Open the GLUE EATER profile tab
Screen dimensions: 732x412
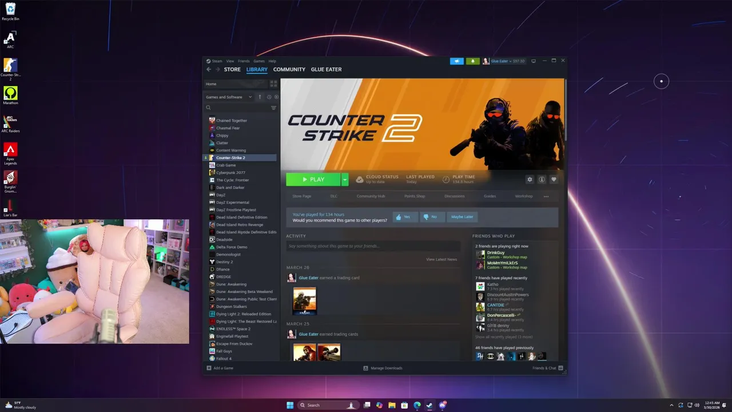coord(326,69)
